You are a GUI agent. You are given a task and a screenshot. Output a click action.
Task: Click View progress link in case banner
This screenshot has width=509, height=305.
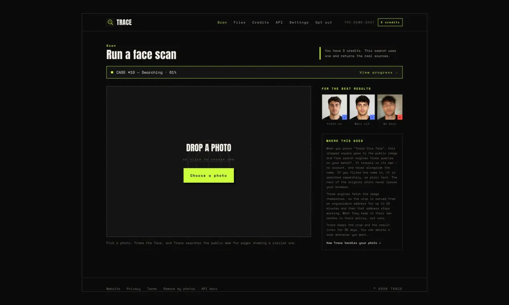click(x=379, y=73)
